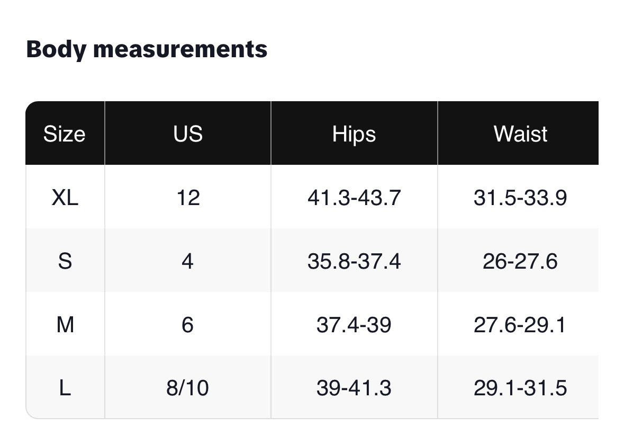
Task: Select the L size cell
Action: pyautogui.click(x=65, y=388)
